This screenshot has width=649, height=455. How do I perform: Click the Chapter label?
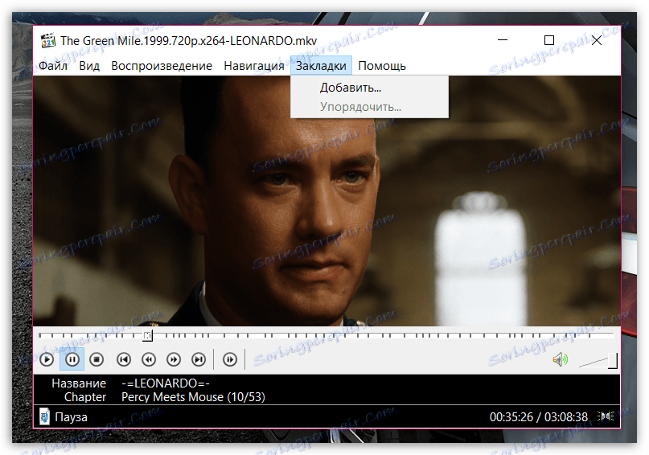(x=85, y=397)
